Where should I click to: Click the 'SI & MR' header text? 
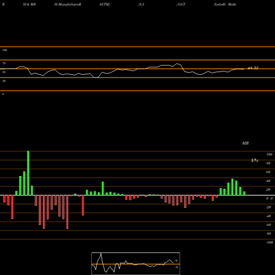[29, 4]
